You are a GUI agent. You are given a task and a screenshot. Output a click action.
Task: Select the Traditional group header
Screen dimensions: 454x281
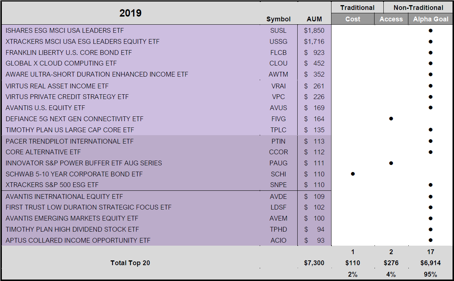click(357, 7)
